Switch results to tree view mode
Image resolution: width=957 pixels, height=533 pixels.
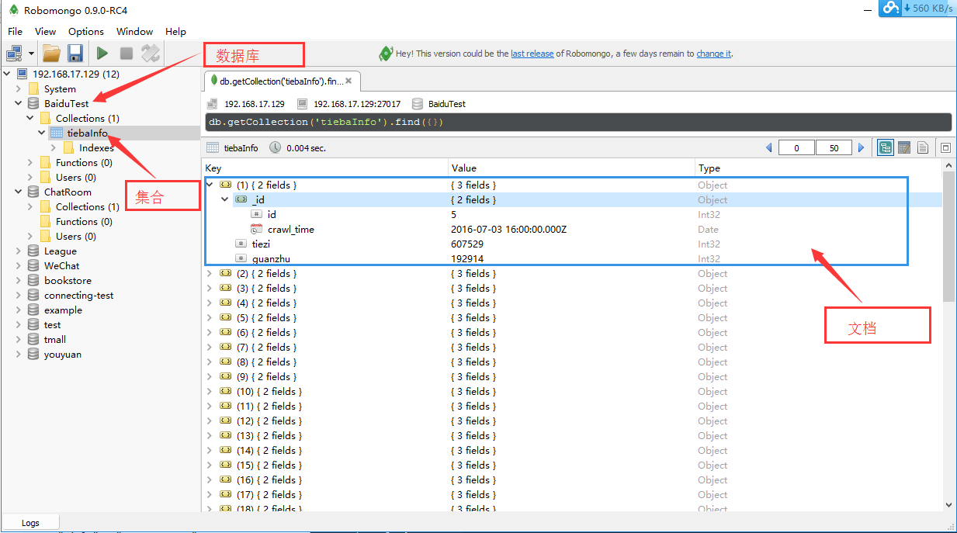(x=885, y=147)
